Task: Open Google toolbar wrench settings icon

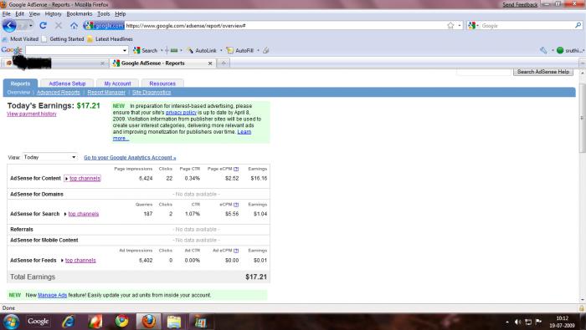Action: (543, 50)
